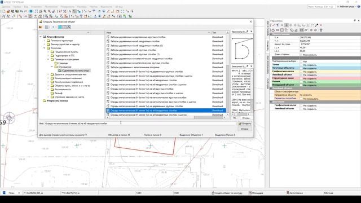
Task: Apply with green checkmark in Параметры toolbar
Action: 273,25
